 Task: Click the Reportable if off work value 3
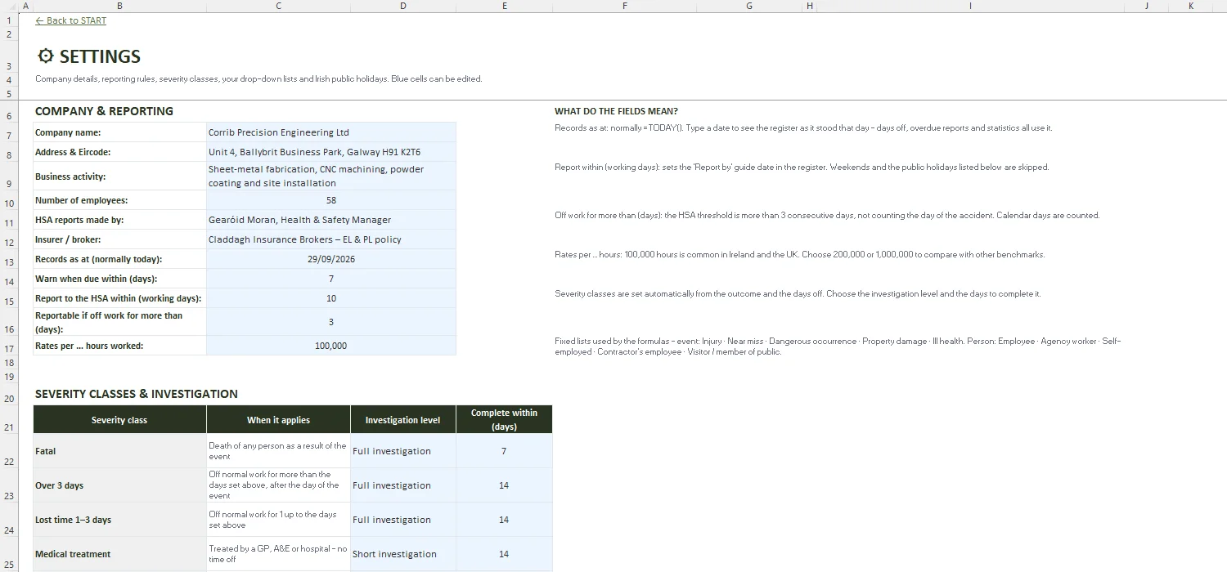331,322
